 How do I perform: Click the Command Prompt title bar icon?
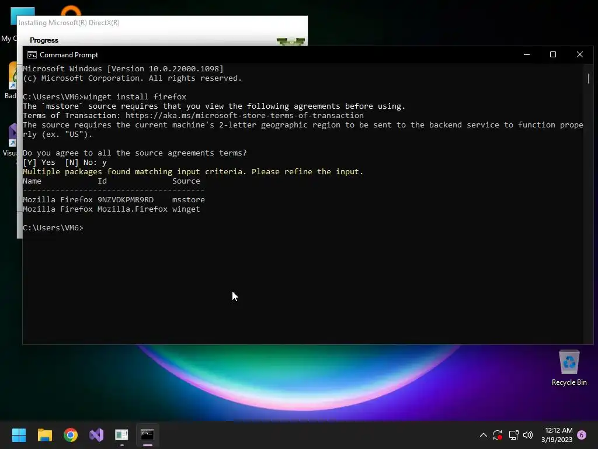point(32,55)
